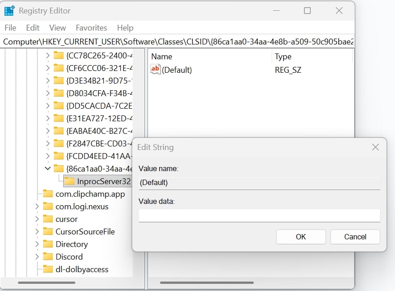Open the Favorites menu

91,27
